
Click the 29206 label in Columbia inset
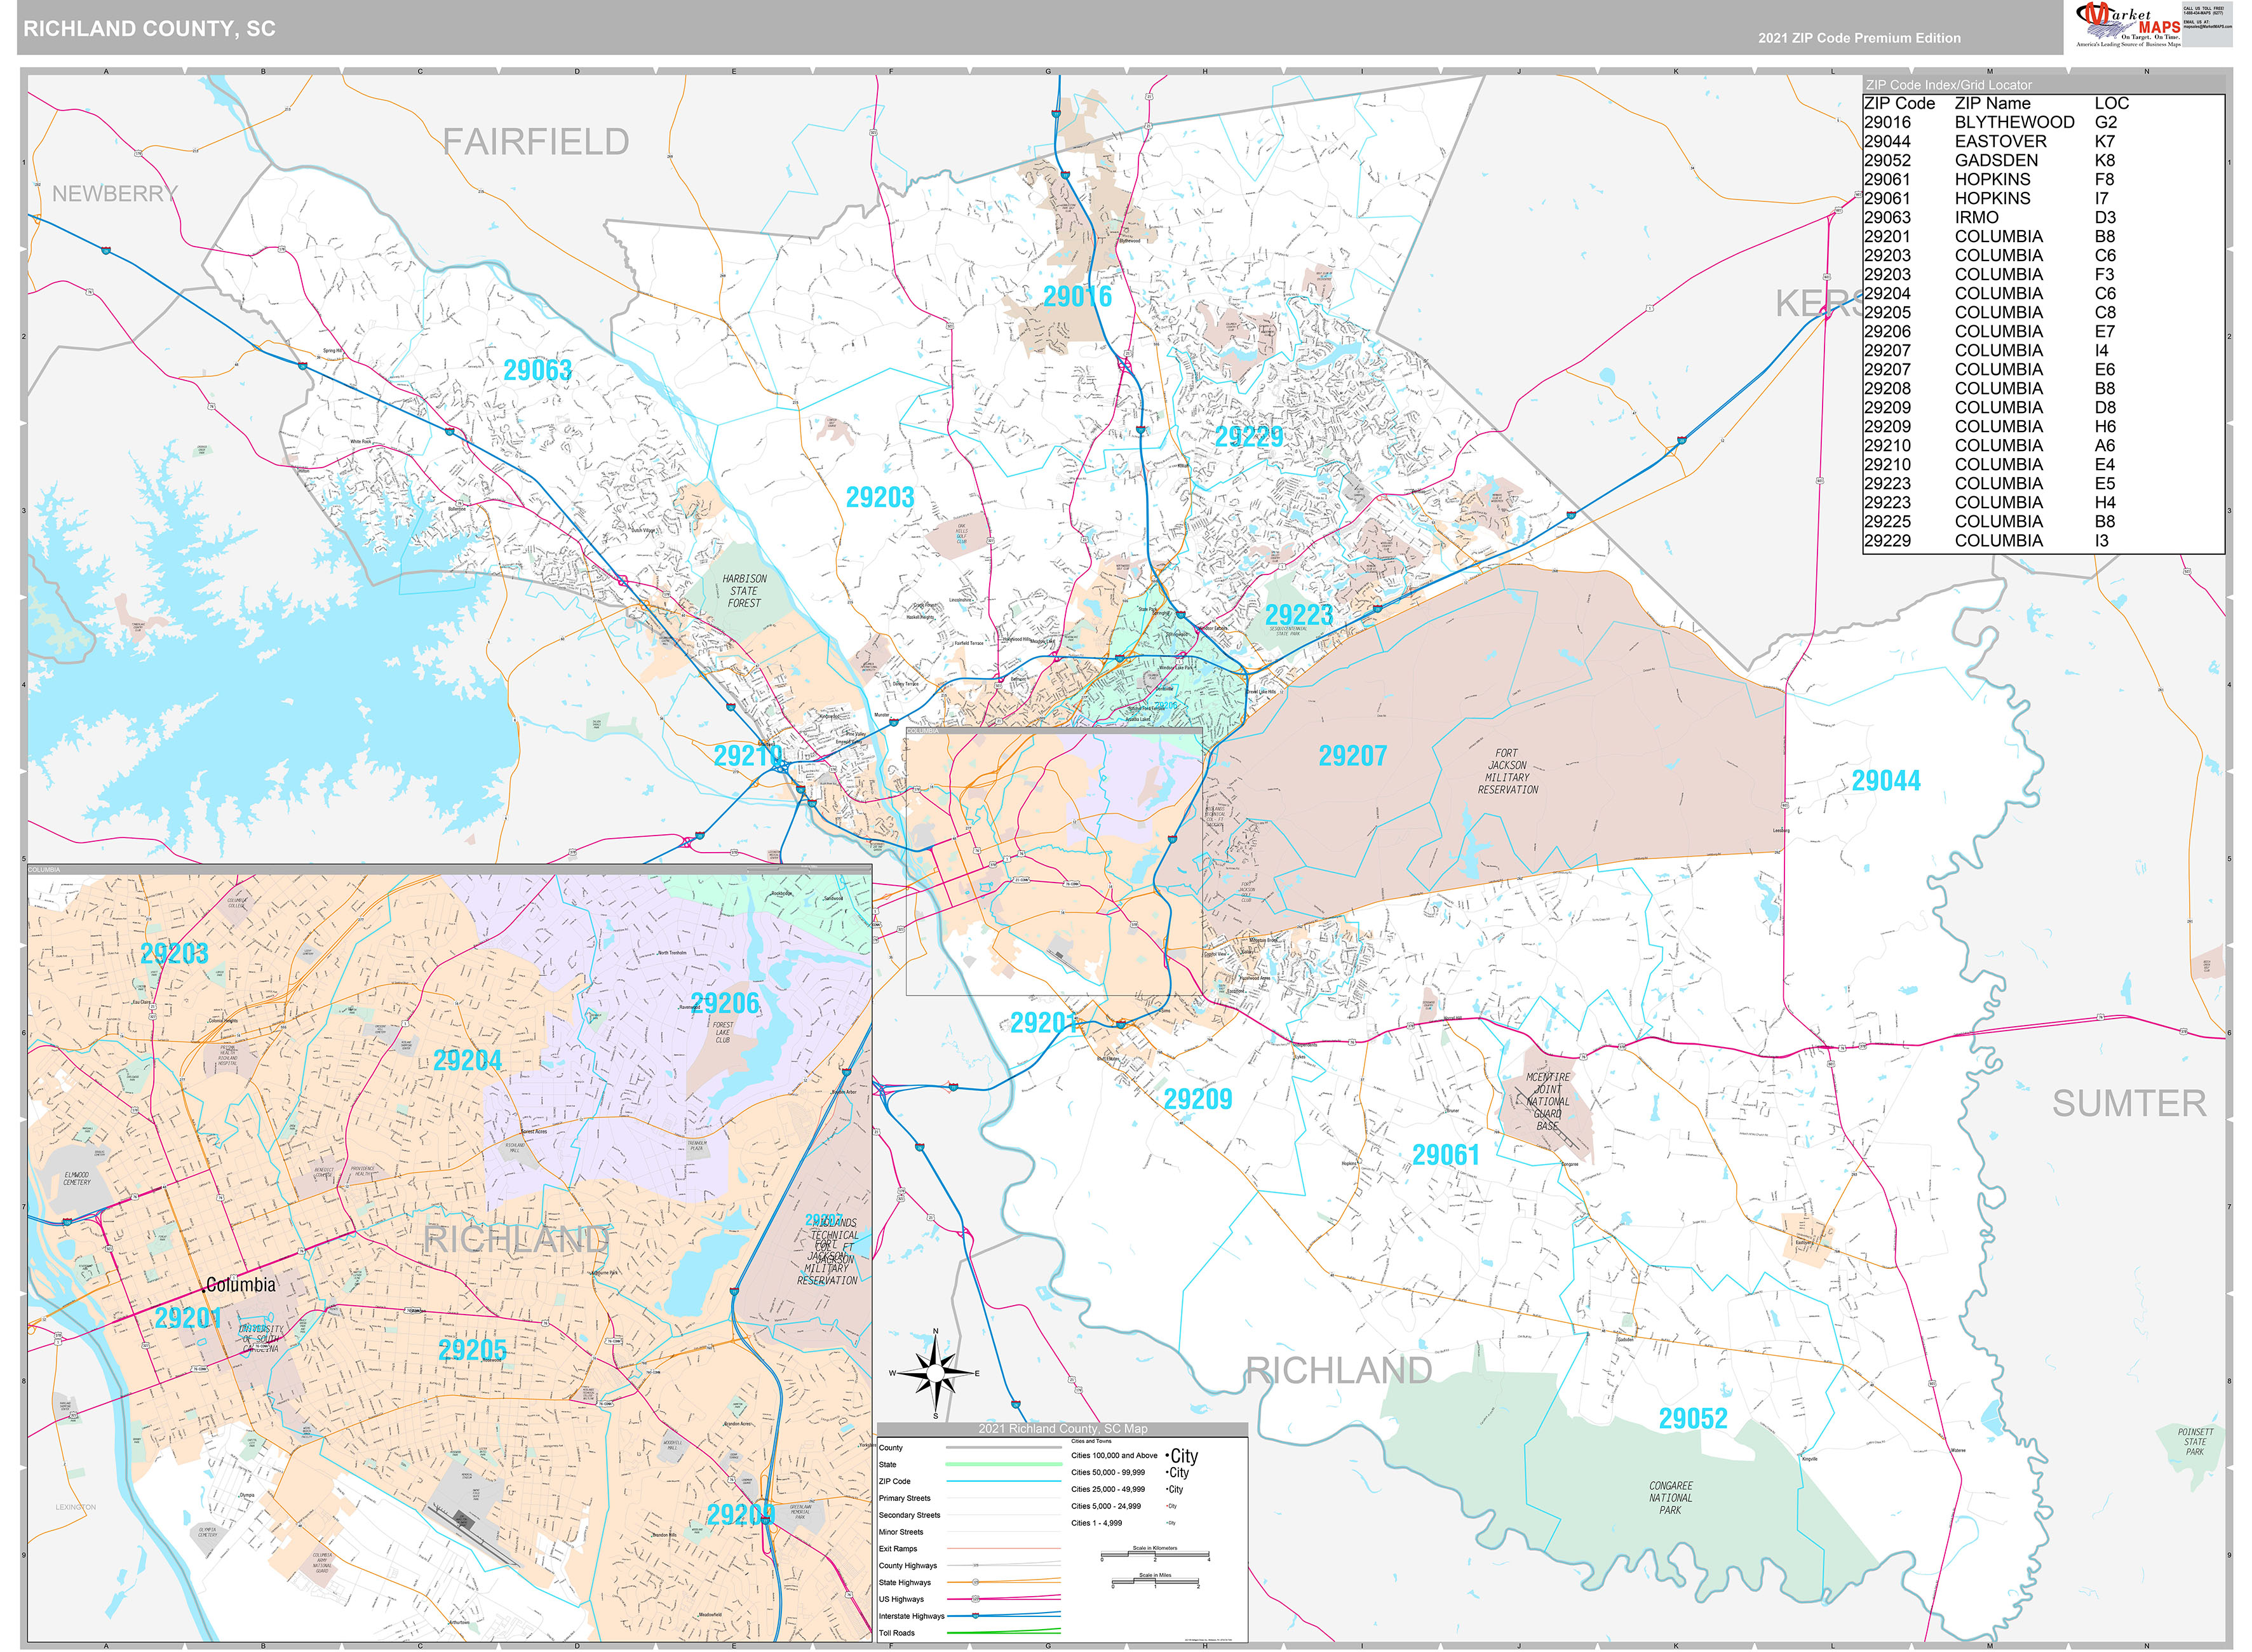tap(725, 1003)
